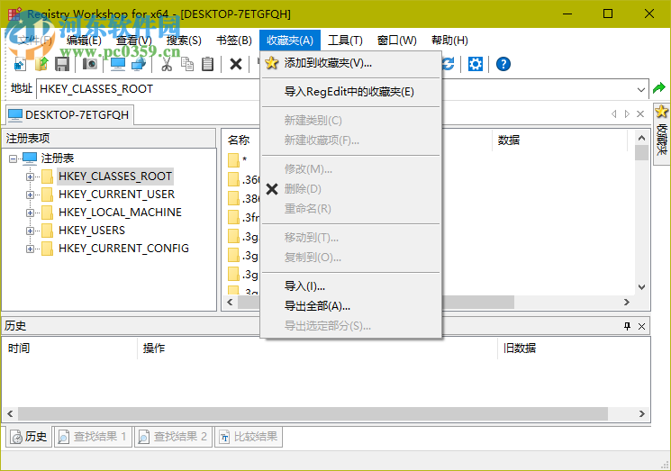Select HKEY_CURRENT_USER in the tree
This screenshot has height=471, width=671.
[x=116, y=195]
